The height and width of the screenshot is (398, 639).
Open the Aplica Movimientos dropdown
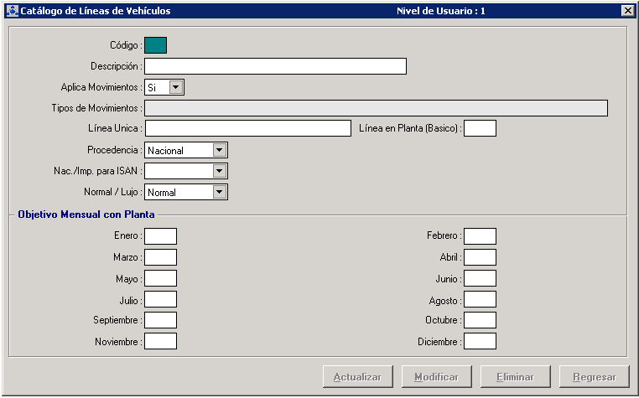click(175, 86)
